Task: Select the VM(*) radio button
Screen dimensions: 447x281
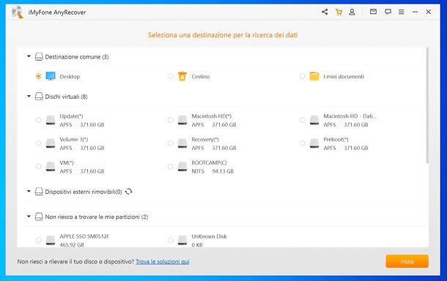Action: pos(39,167)
